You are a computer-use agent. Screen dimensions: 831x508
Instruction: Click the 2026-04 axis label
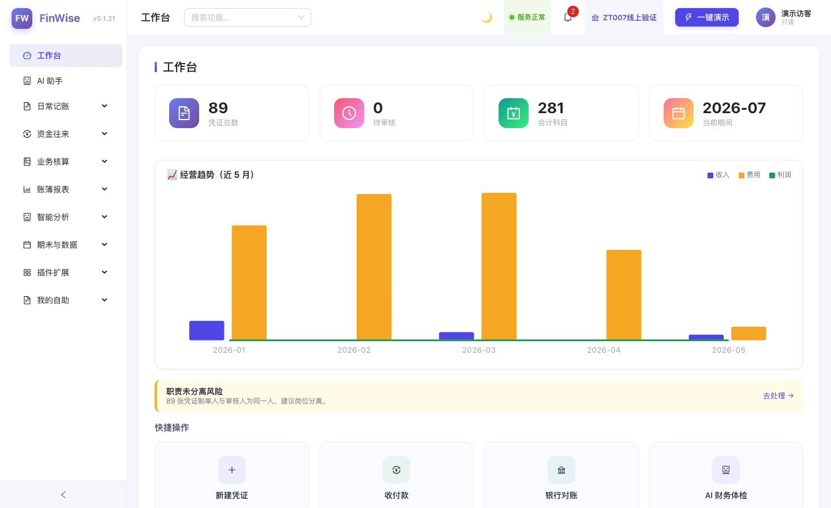(x=604, y=350)
